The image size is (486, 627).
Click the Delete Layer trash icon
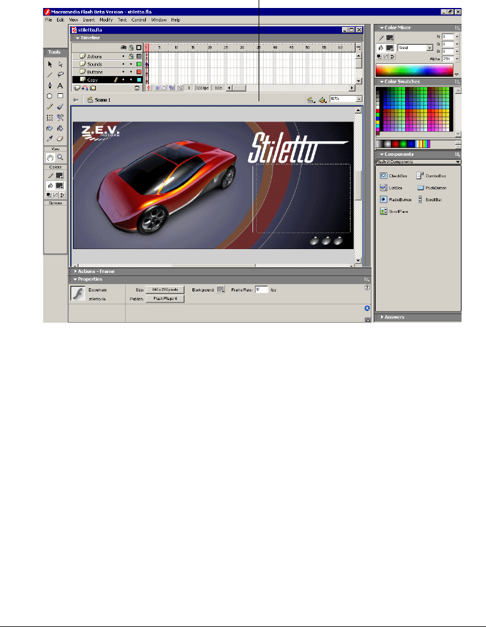pyautogui.click(x=137, y=88)
